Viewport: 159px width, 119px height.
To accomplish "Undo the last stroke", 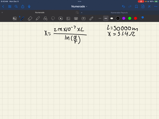I will [x=124, y=7].
